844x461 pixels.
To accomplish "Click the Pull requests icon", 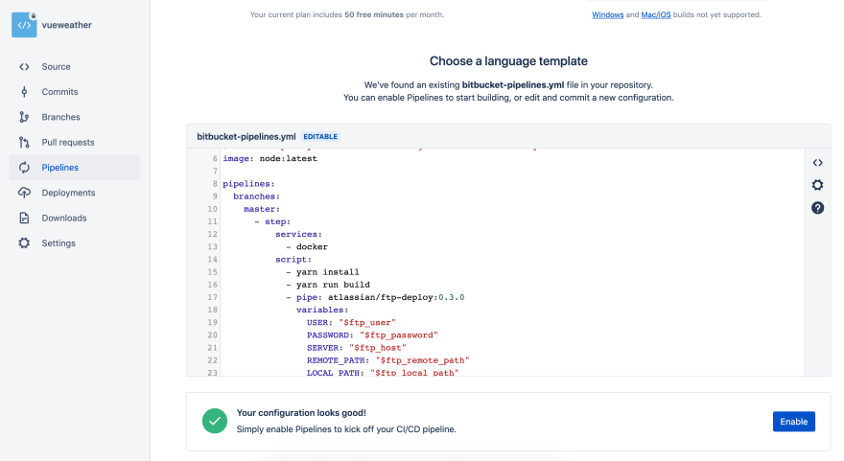I will 24,142.
